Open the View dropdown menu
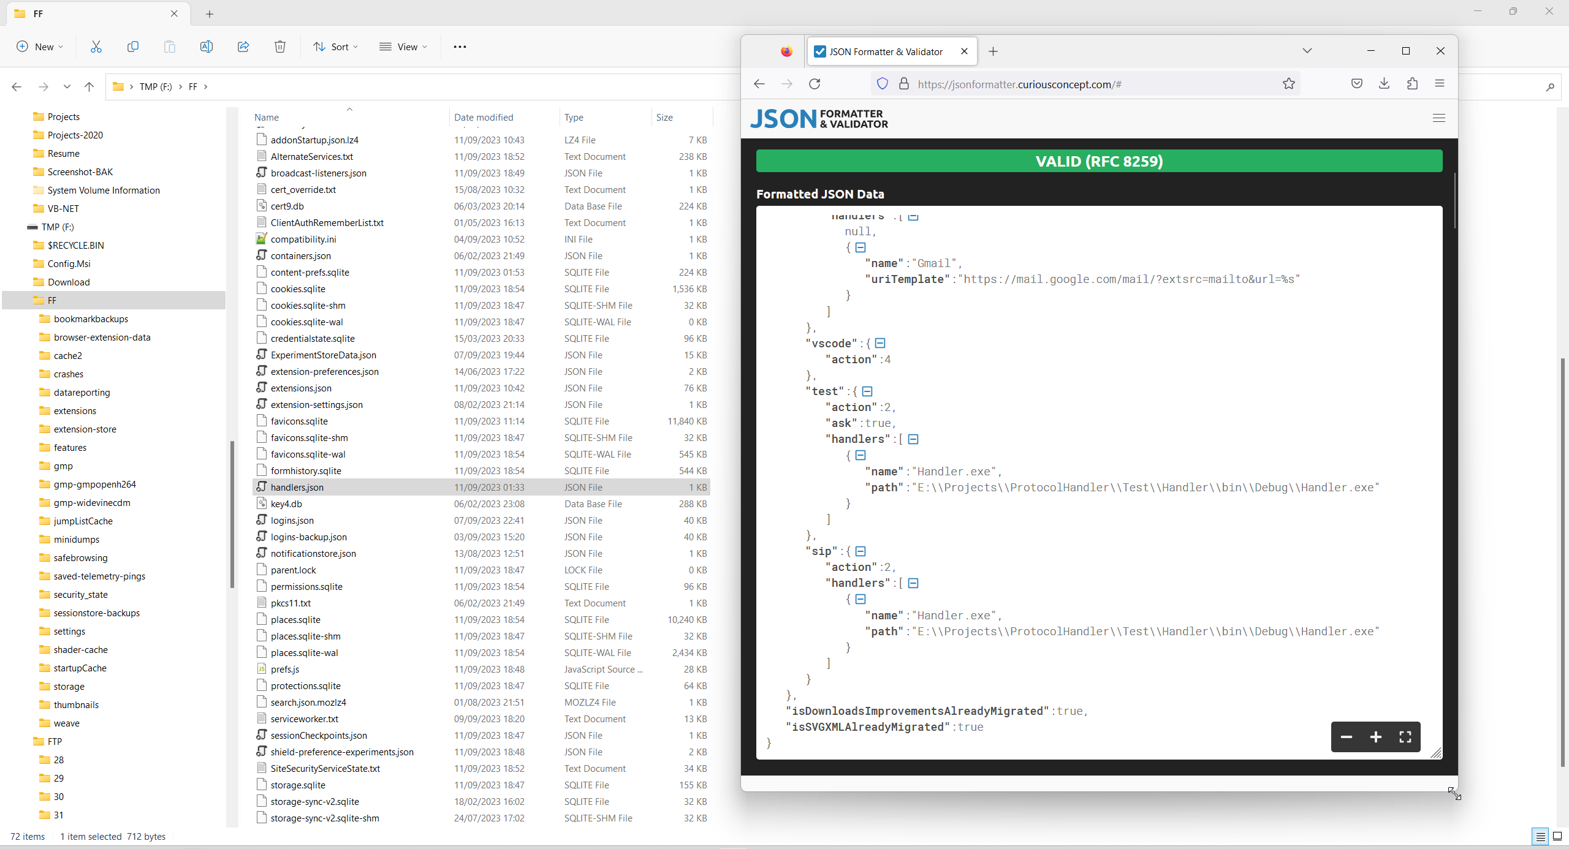 (403, 47)
